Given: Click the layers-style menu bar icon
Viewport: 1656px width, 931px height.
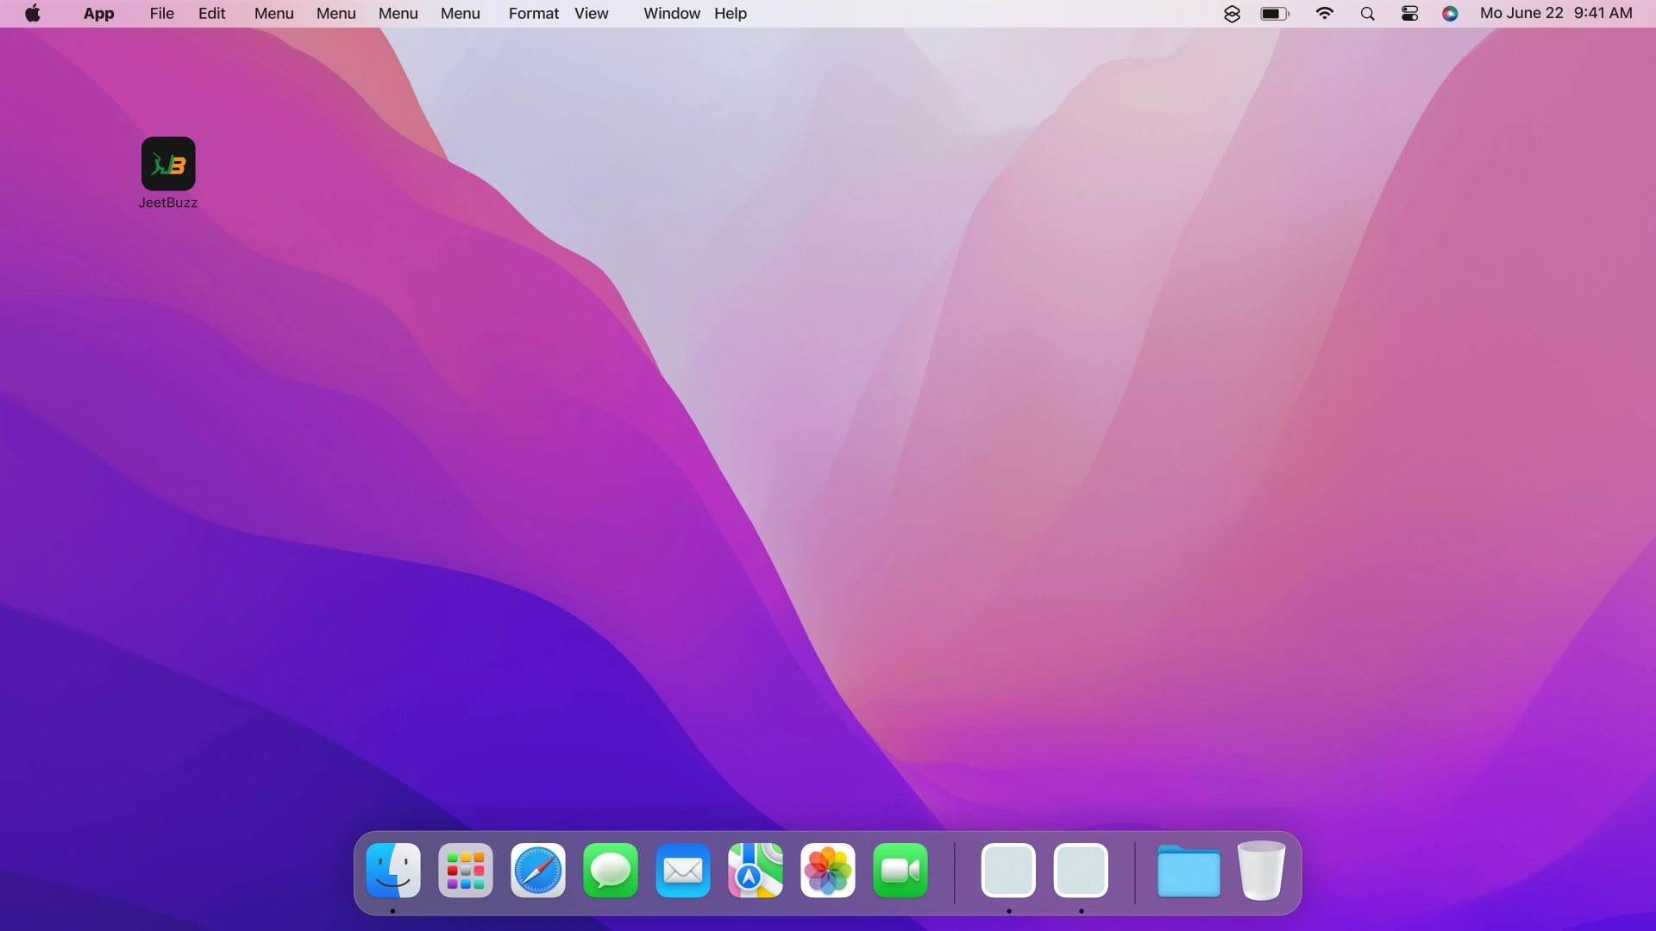Looking at the screenshot, I should tap(1233, 14).
